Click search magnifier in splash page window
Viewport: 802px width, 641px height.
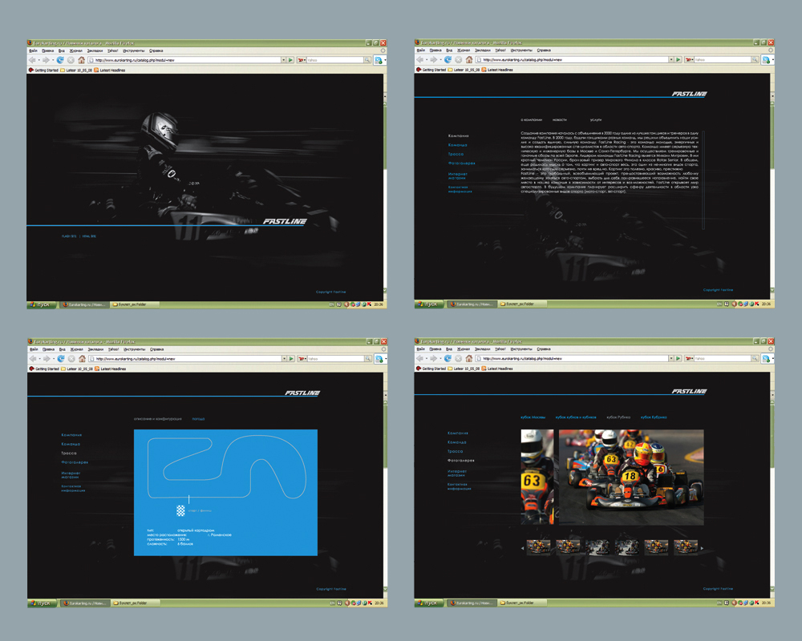click(367, 60)
